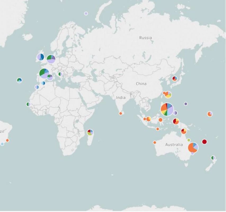Screen dimensions: 226x212
Task: Click the pie marker over South Korea
Action: click(175, 79)
